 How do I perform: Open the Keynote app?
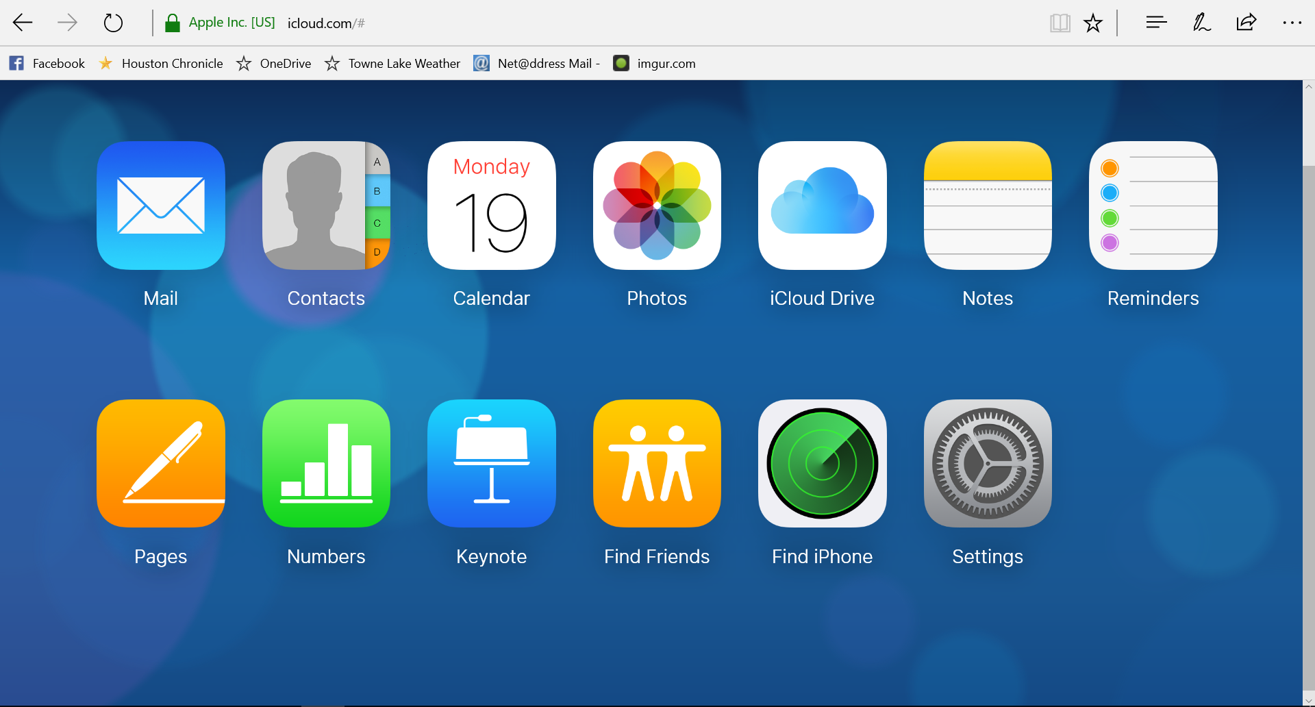492,463
